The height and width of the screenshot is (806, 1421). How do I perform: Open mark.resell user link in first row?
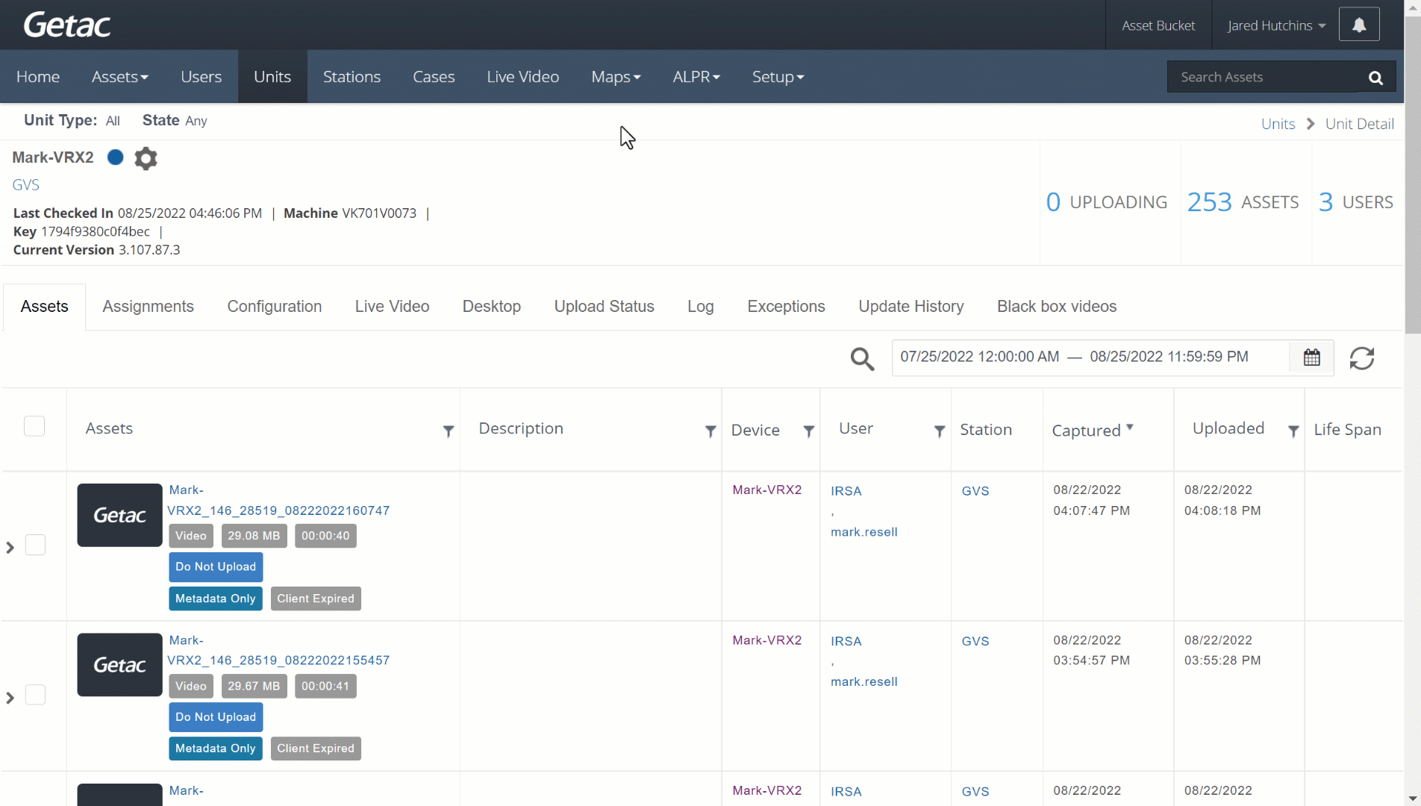click(863, 532)
